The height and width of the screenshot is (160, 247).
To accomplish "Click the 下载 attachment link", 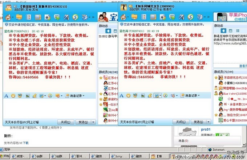I will pyautogui.click(x=25, y=143).
